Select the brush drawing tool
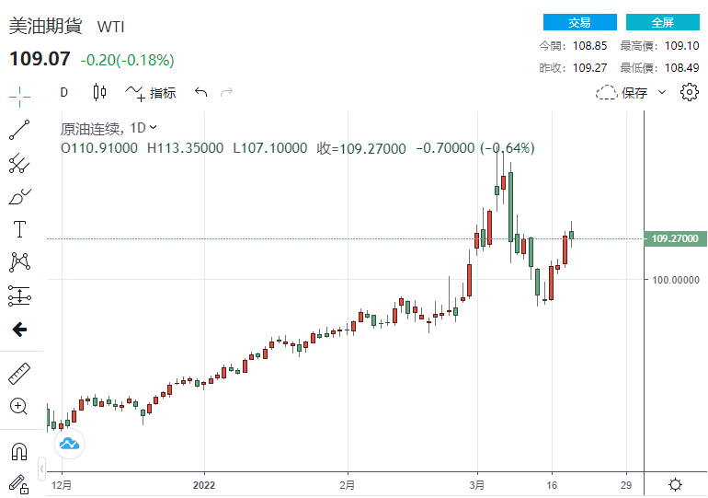Image resolution: width=708 pixels, height=498 pixels. click(x=19, y=196)
